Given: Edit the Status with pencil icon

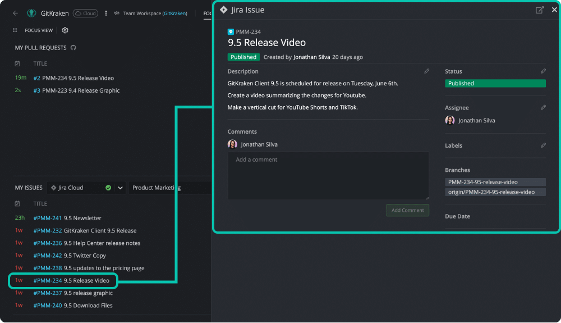Looking at the screenshot, I should tap(543, 71).
